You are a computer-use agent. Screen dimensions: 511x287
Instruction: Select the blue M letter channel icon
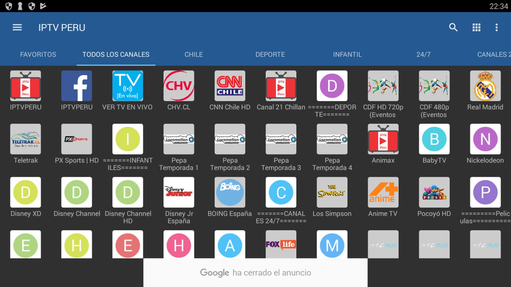tap(332, 244)
